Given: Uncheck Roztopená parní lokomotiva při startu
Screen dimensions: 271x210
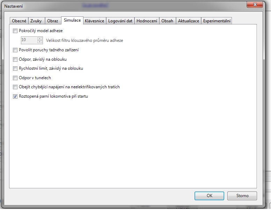Looking at the screenshot, I should pos(15,96).
